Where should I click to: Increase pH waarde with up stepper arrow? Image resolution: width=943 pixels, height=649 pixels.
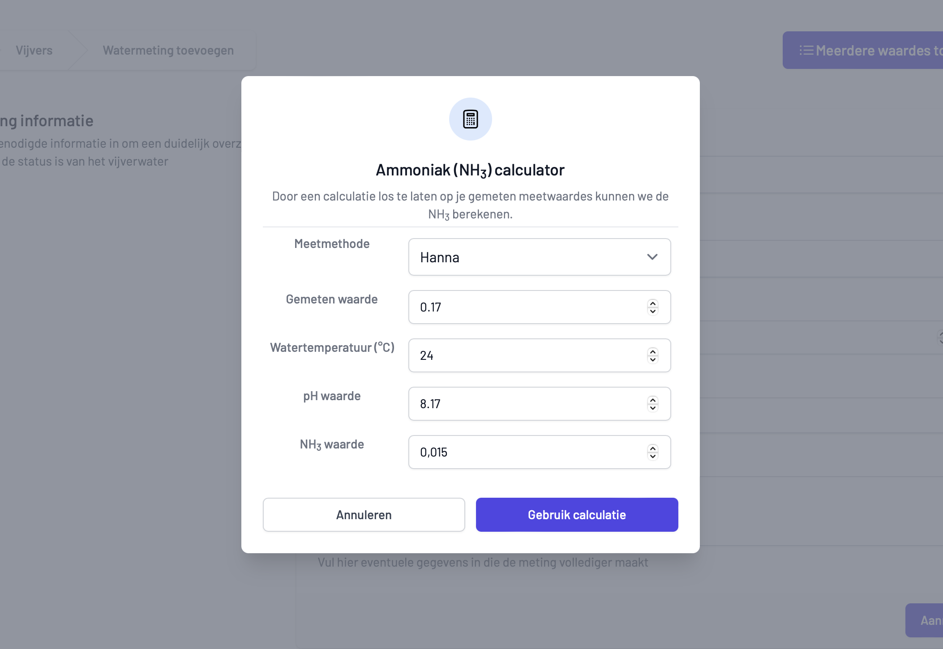pos(653,400)
